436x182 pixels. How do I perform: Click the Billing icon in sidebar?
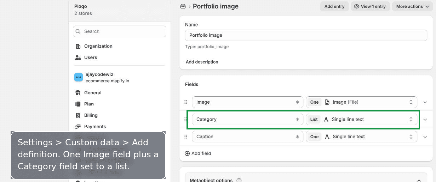click(78, 115)
